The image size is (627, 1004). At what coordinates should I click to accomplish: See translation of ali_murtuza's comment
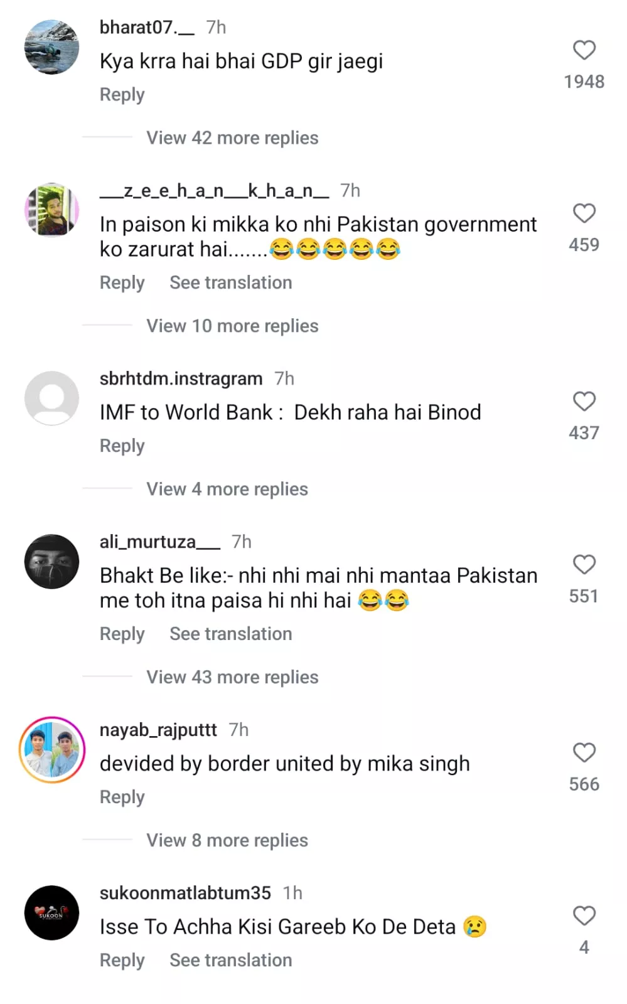coord(230,634)
